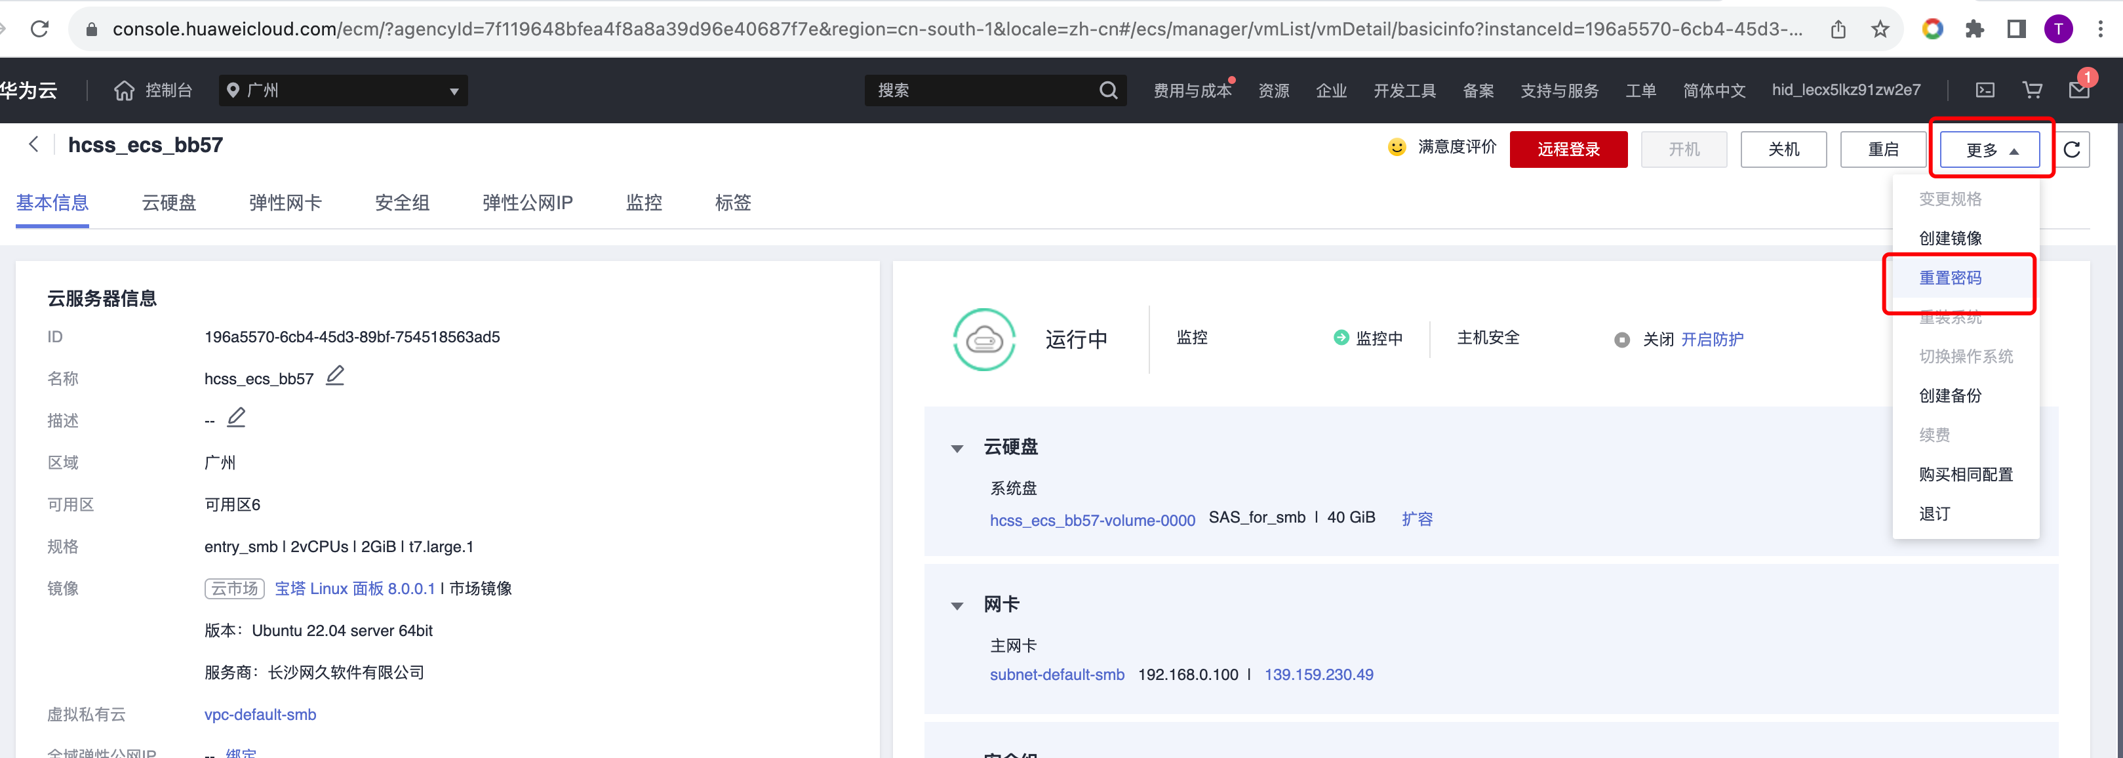Screen dimensions: 2123x758
Task: View site info via lock icon
Action: 92,30
